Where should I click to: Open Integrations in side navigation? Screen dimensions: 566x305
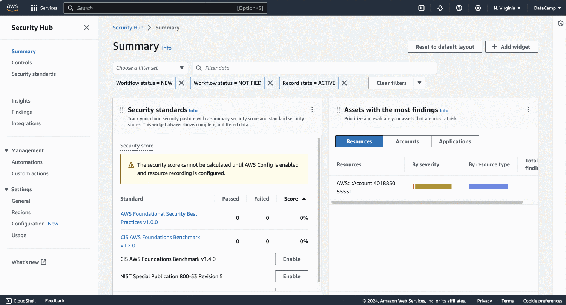(x=26, y=123)
